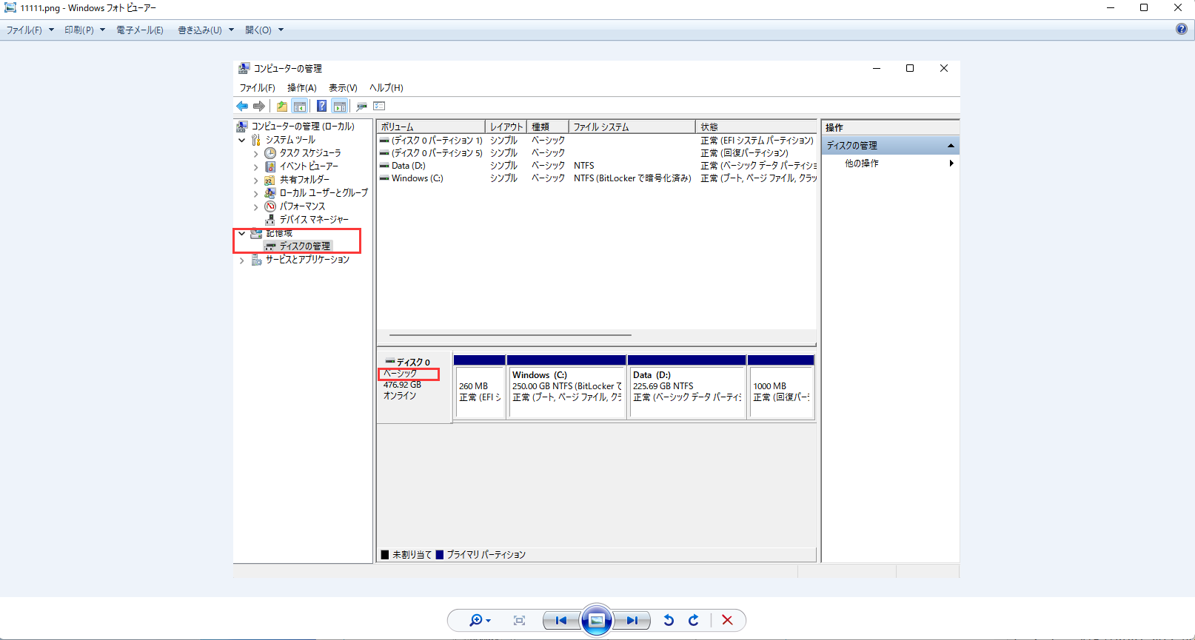Open 操作(A) menu in コンピューターの管理
The height and width of the screenshot is (640, 1195).
[302, 88]
